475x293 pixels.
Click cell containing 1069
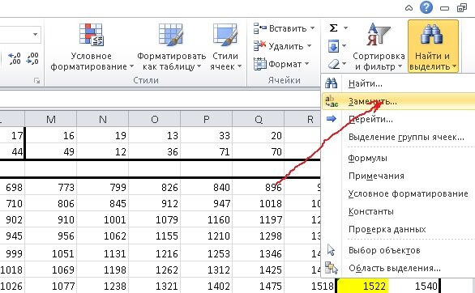click(x=51, y=270)
